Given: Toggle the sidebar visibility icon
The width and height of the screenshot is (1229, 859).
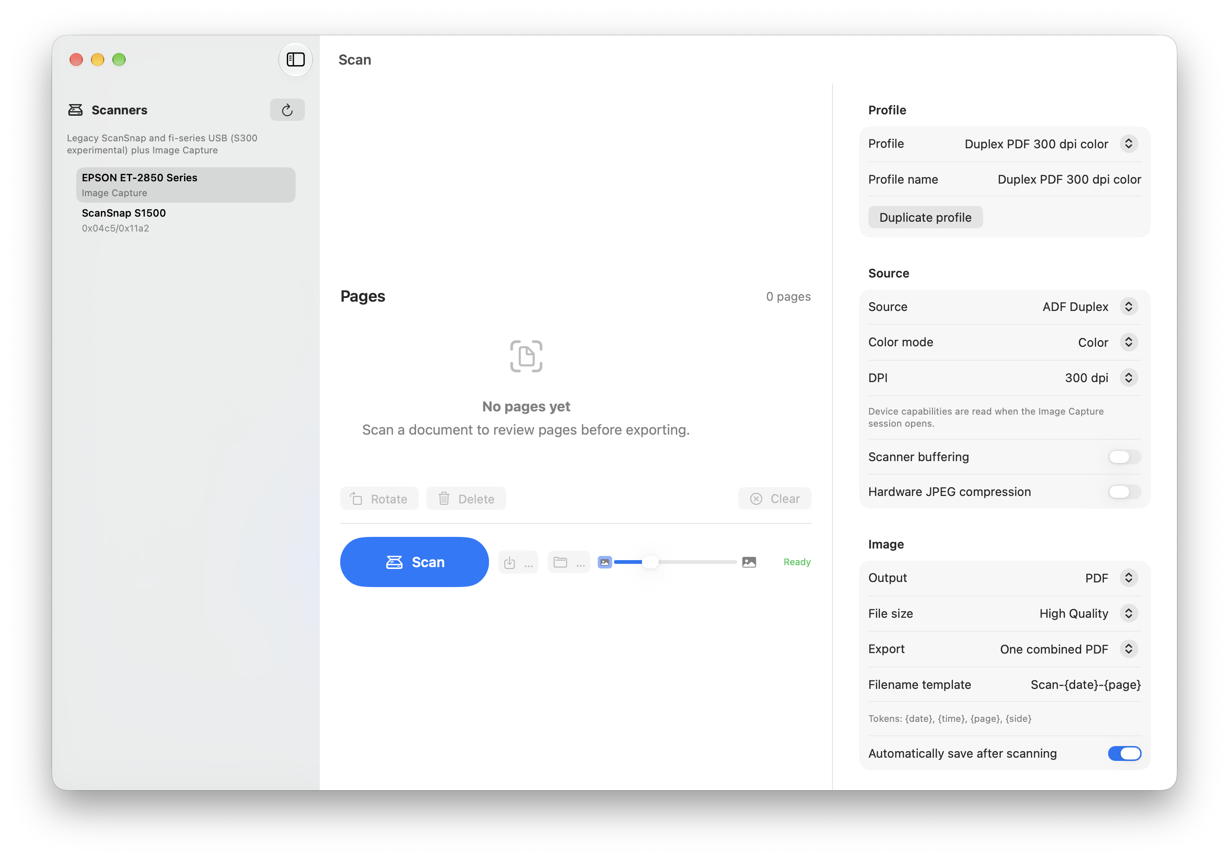Looking at the screenshot, I should click(x=296, y=59).
